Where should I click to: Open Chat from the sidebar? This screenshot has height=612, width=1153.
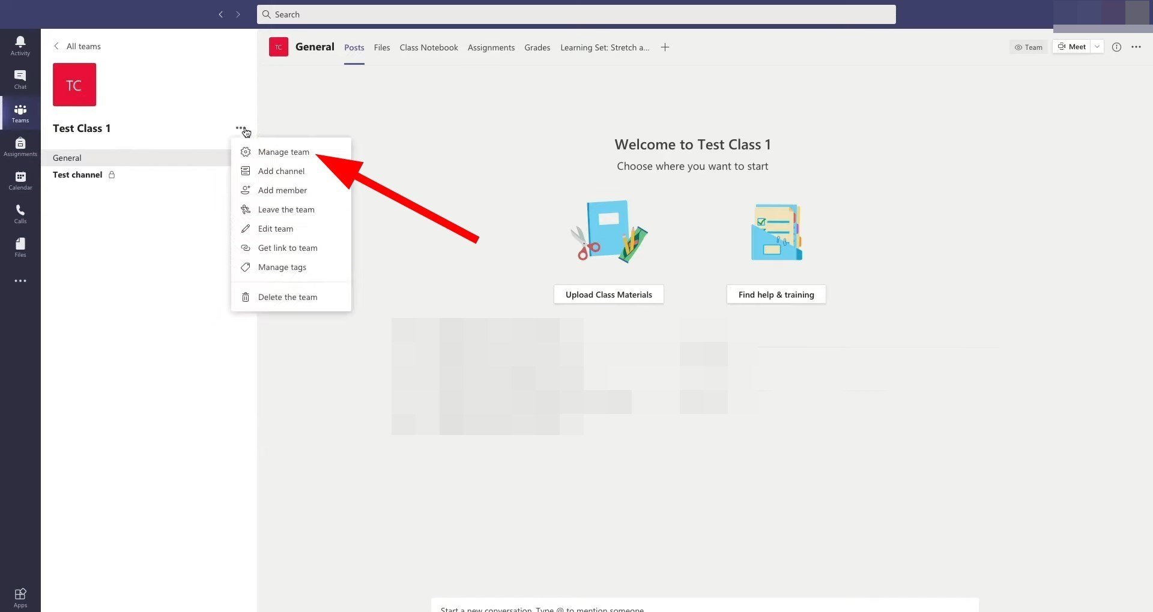click(x=20, y=79)
